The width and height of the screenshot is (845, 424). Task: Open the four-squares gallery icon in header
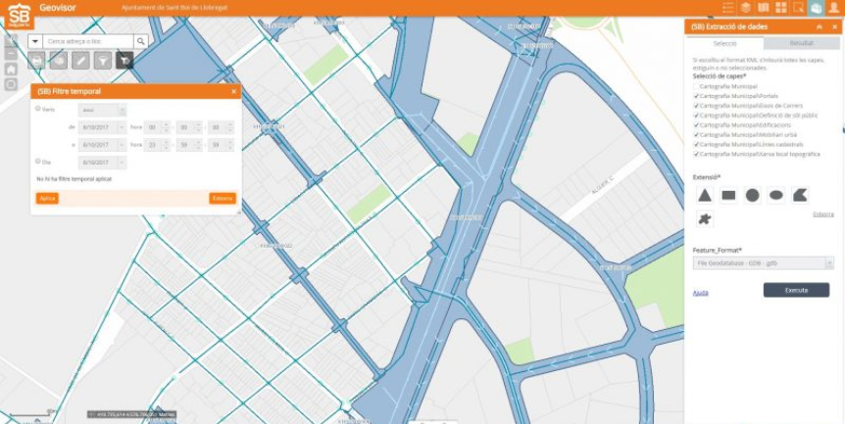(x=781, y=8)
